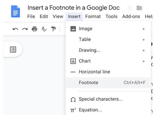Expand the Table submenu arrow

144,40
